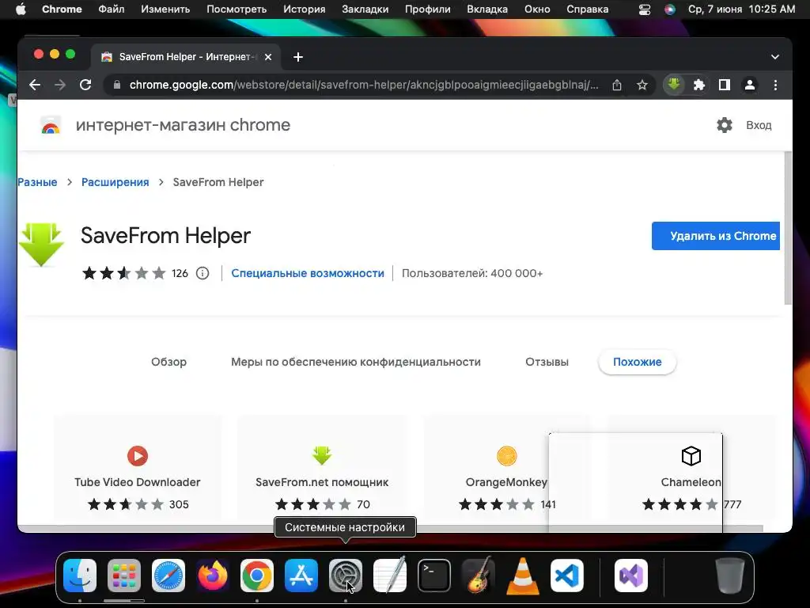Launch VLC from the Dock
The width and height of the screenshot is (810, 608).
[x=523, y=576]
